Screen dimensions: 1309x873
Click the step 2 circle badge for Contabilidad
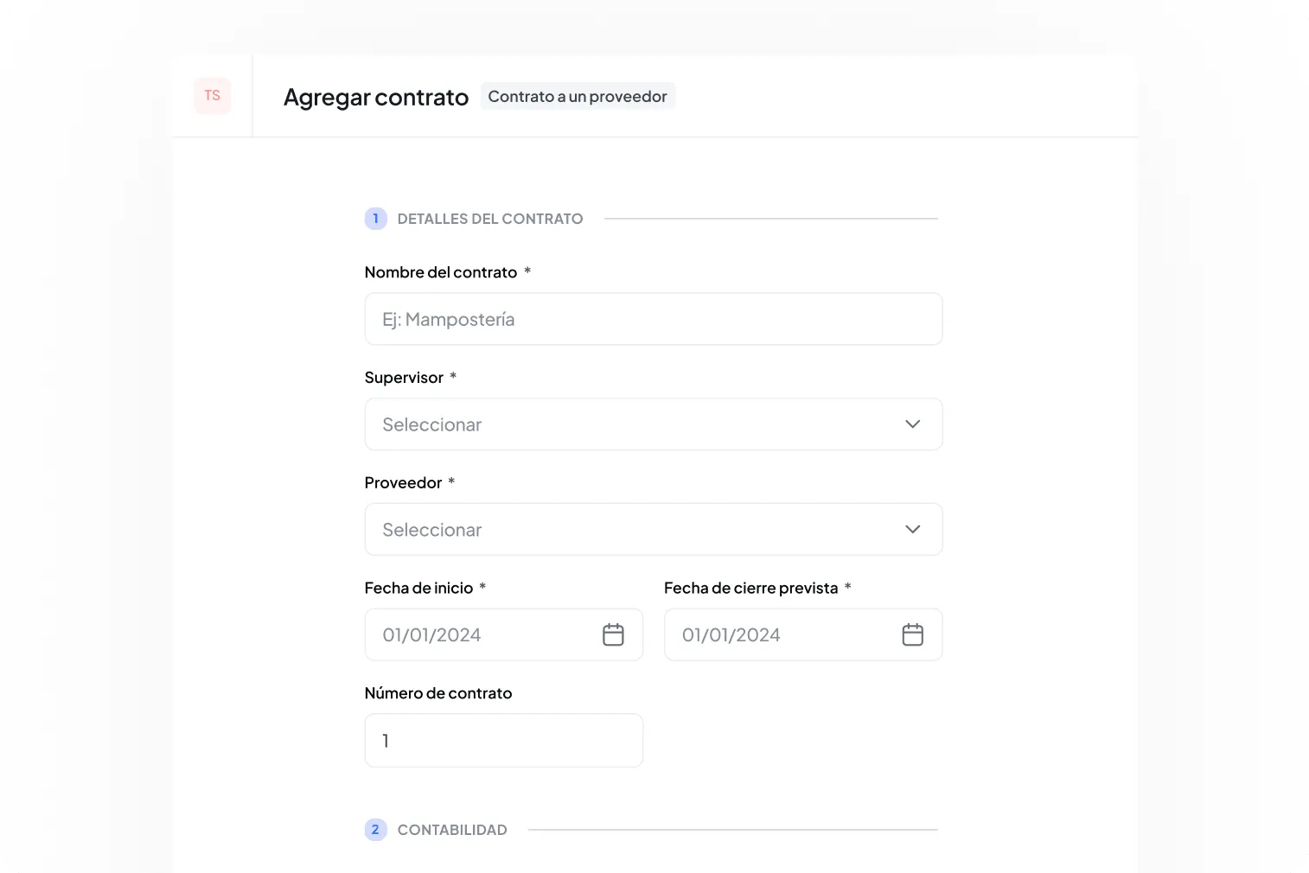pos(375,829)
